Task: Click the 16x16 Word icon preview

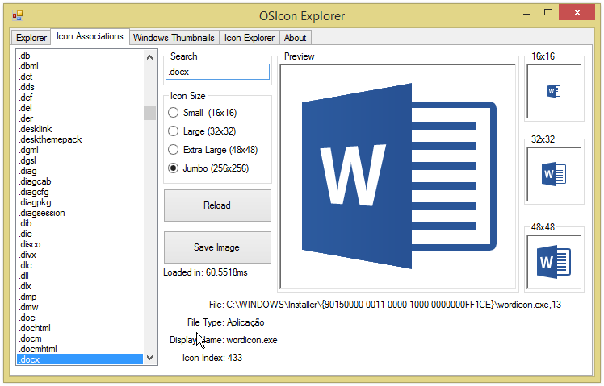Action: (x=554, y=92)
